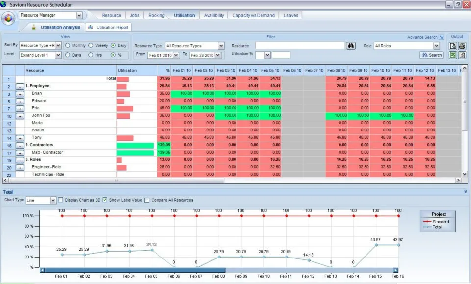Expand the Brian row
Image resolution: width=471 pixels, height=284 pixels.
20,94
